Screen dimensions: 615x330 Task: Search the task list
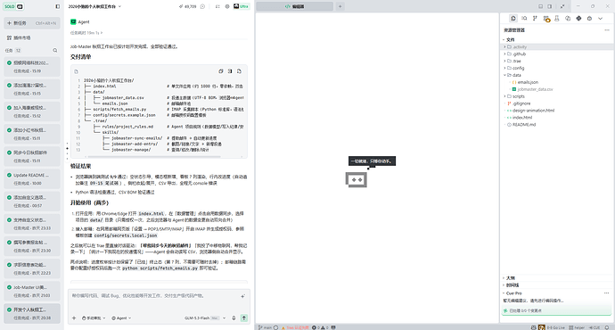[x=55, y=50]
